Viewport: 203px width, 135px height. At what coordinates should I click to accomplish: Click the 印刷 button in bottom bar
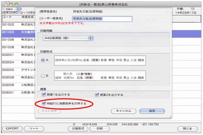[100, 129]
